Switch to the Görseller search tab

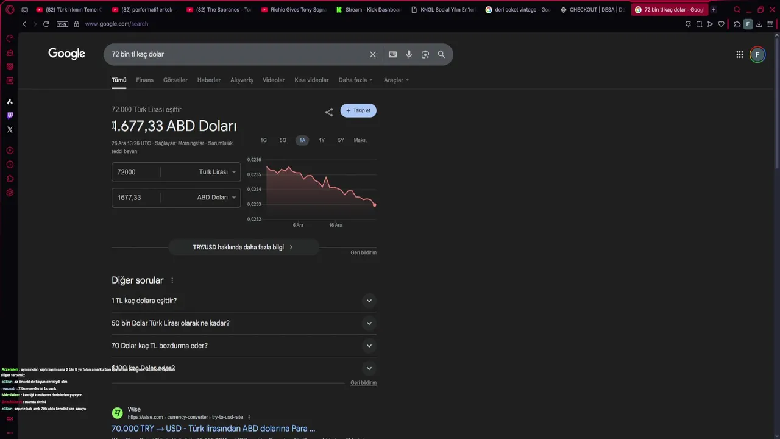[x=175, y=80]
